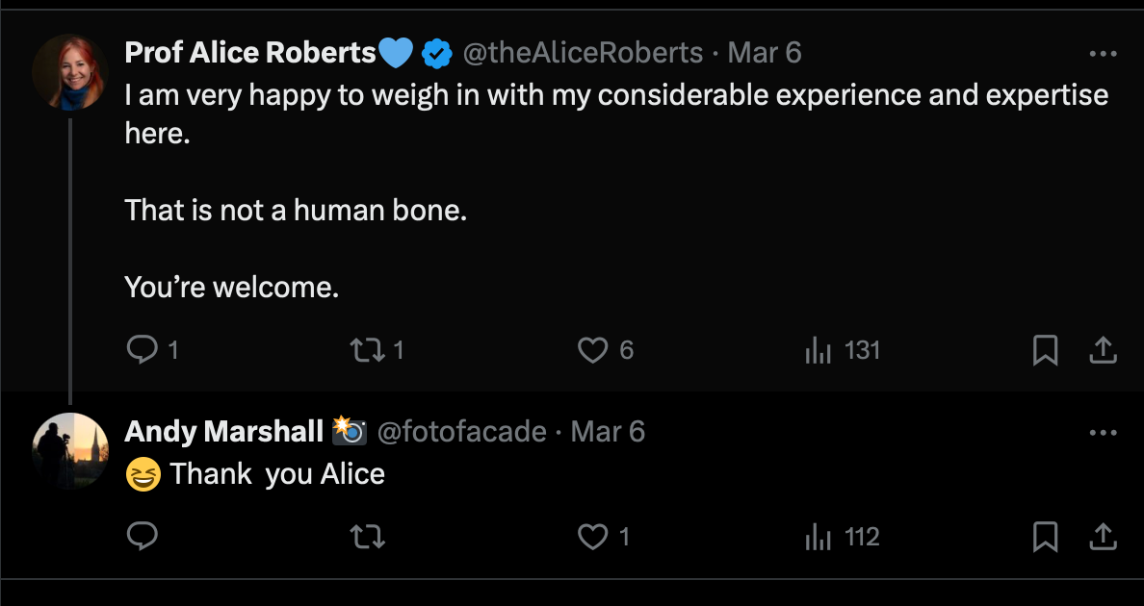Screen dimensions: 1144x606
Task: Click Andy Marshall's profile avatar
Action: pyautogui.click(x=70, y=451)
